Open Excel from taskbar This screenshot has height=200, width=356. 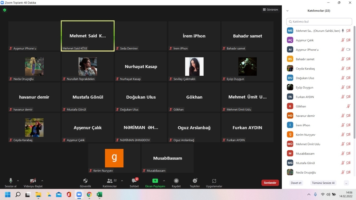coord(99,194)
